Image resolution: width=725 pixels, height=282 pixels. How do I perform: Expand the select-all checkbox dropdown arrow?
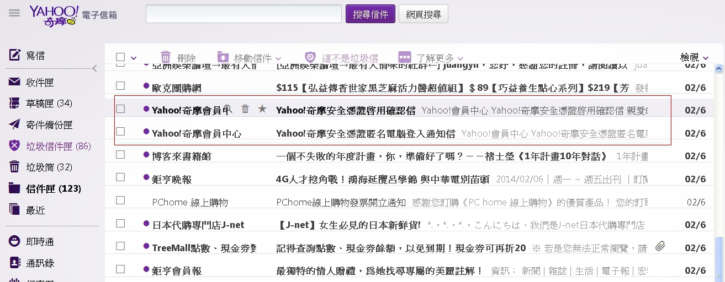coord(133,58)
